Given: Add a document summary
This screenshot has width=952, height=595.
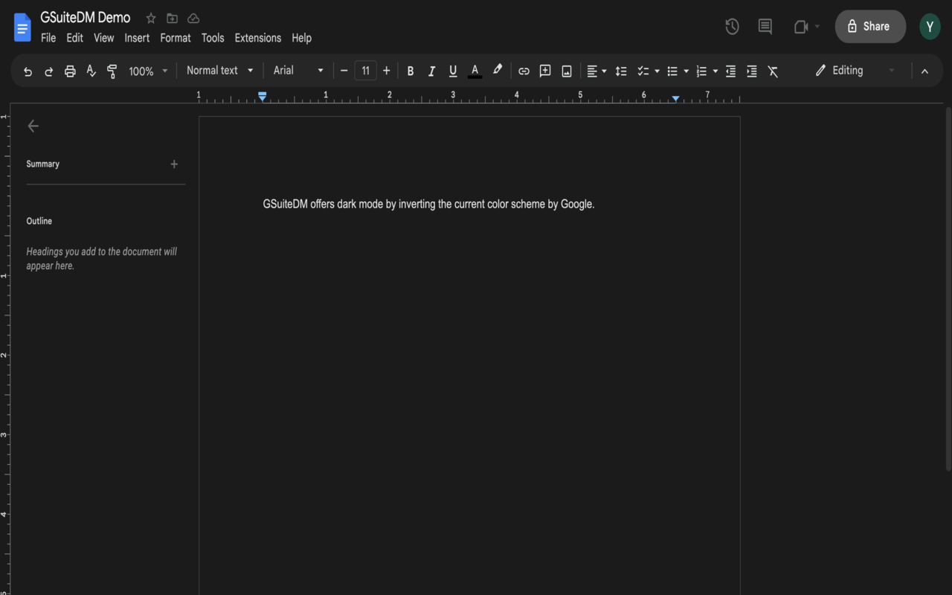Looking at the screenshot, I should click(x=174, y=164).
